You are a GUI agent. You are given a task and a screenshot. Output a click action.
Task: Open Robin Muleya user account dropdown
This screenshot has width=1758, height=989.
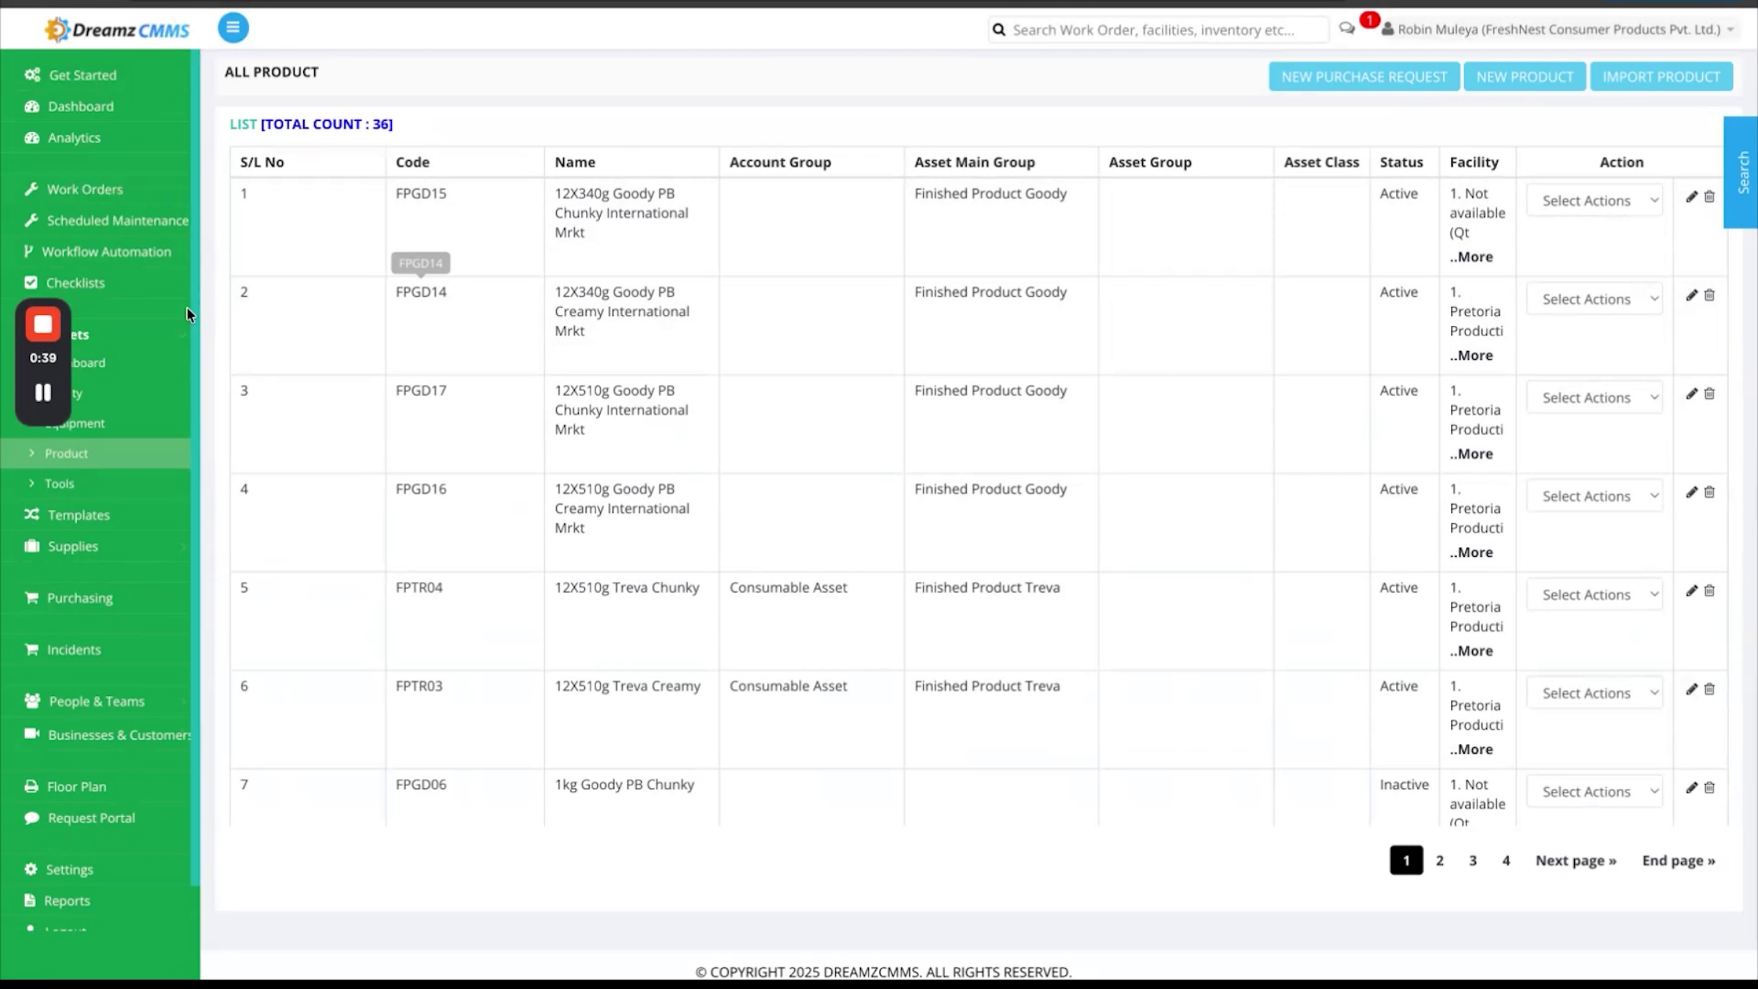click(1558, 29)
